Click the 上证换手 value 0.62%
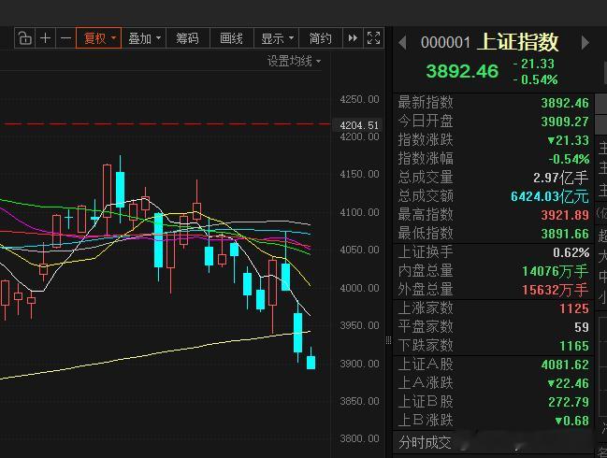 (571, 252)
